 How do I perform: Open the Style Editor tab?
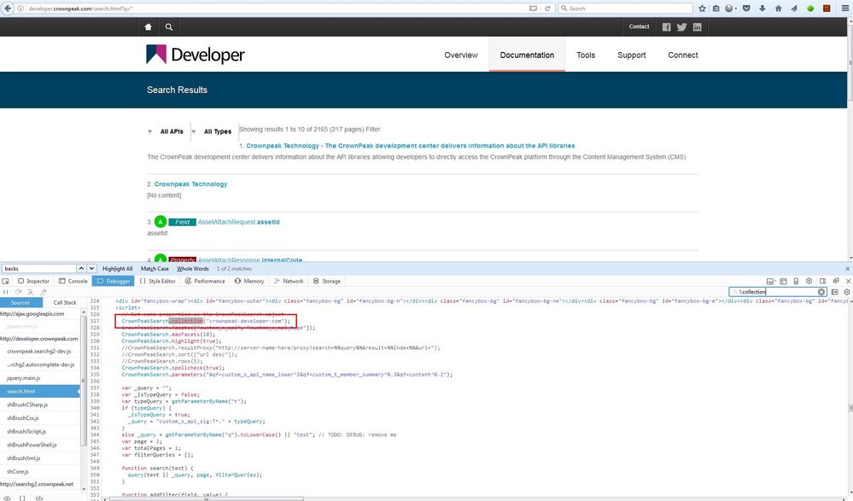(x=158, y=282)
